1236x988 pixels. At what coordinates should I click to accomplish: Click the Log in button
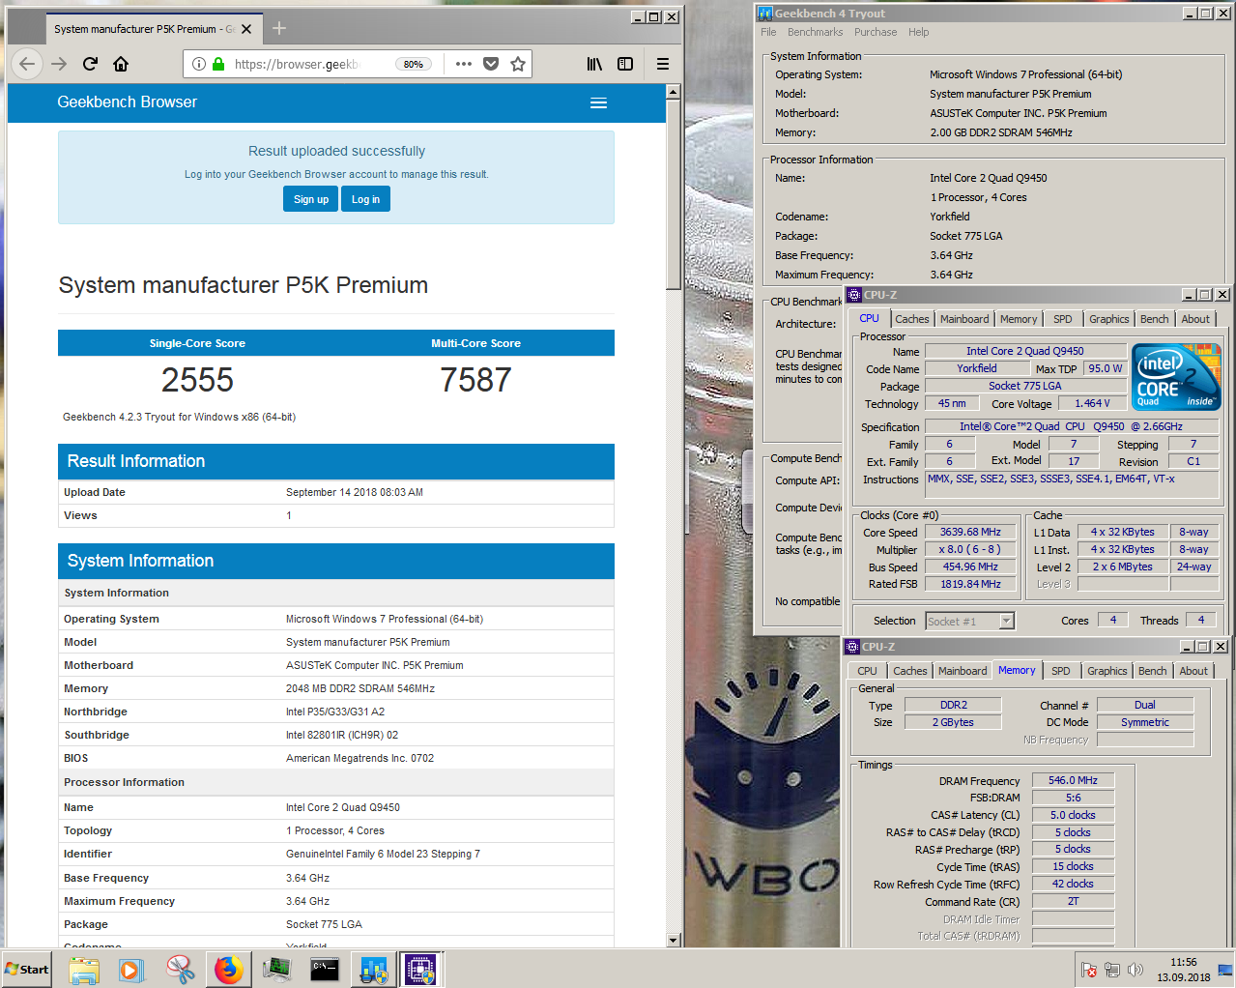pyautogui.click(x=365, y=199)
